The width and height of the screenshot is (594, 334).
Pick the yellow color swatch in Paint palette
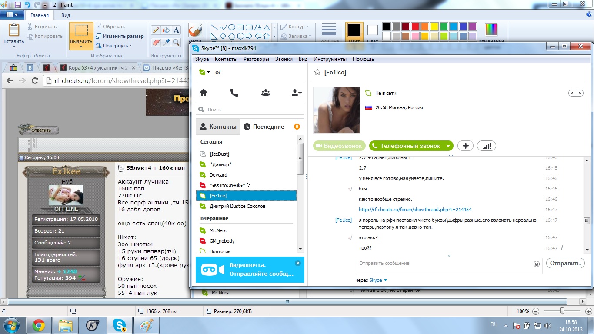coord(434,27)
